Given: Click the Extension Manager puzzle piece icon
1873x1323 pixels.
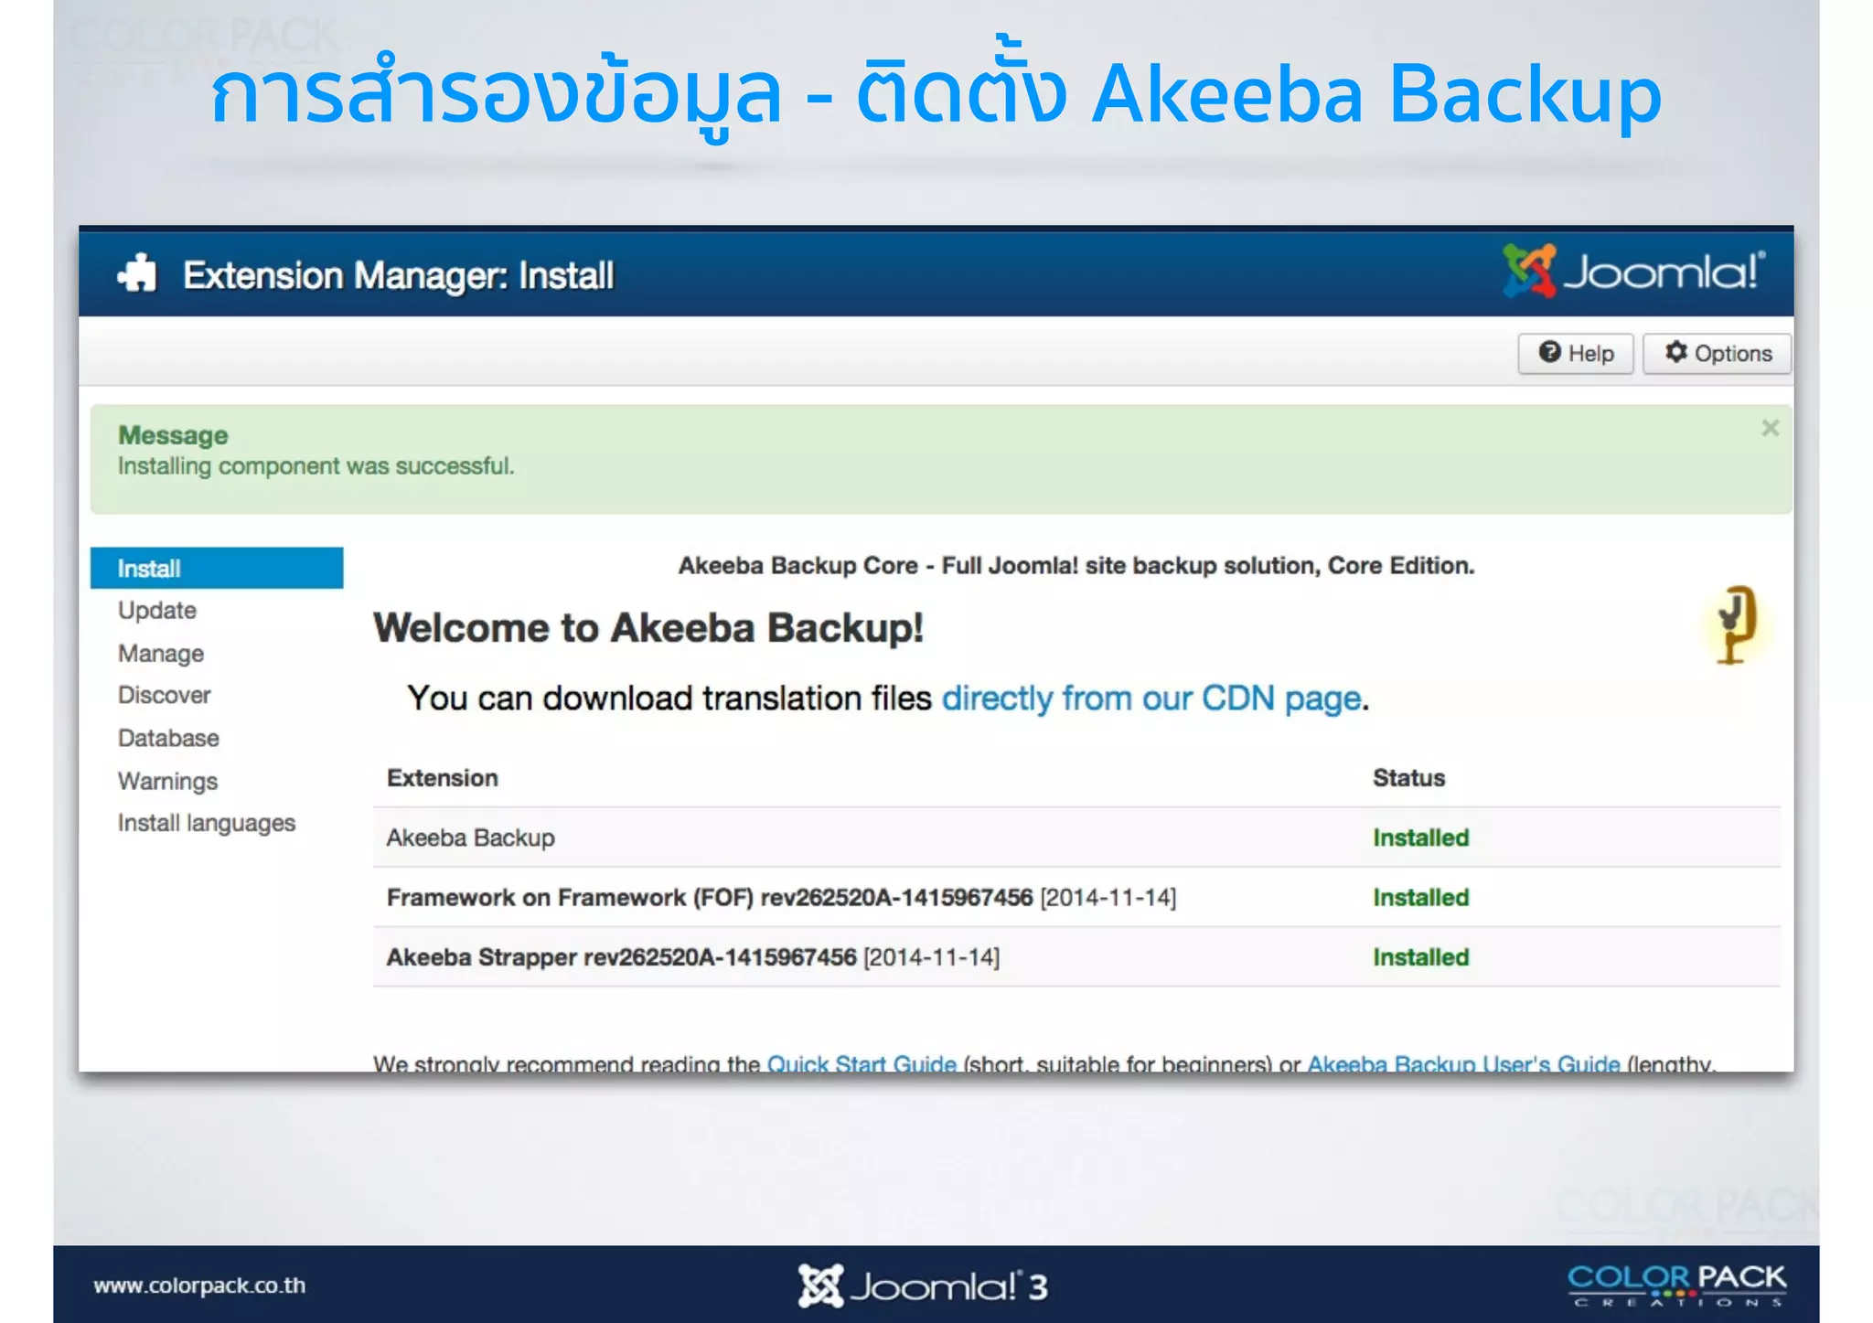Looking at the screenshot, I should click(x=137, y=273).
